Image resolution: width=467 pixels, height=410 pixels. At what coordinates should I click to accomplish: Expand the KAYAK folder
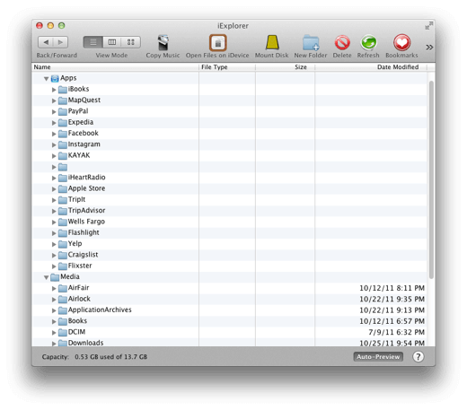click(x=54, y=156)
